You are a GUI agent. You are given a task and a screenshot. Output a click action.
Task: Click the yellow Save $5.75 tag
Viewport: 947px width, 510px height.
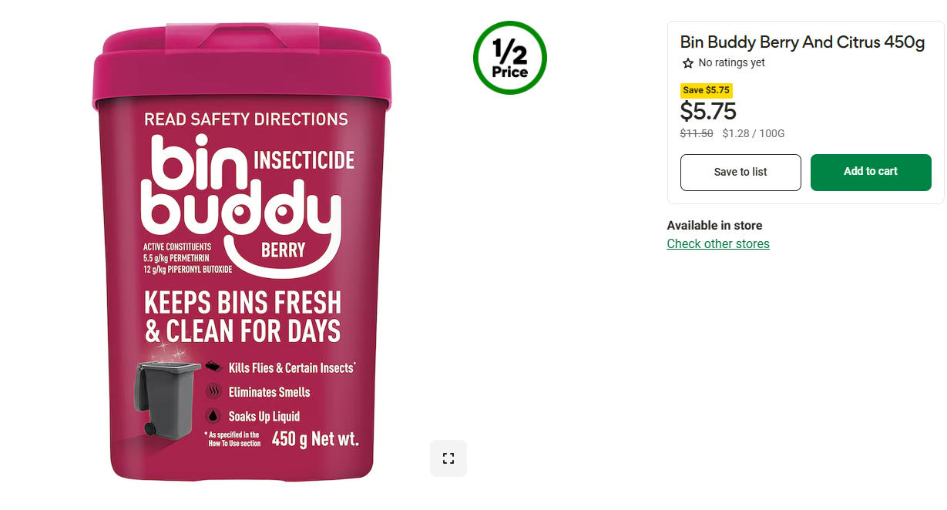pyautogui.click(x=706, y=90)
